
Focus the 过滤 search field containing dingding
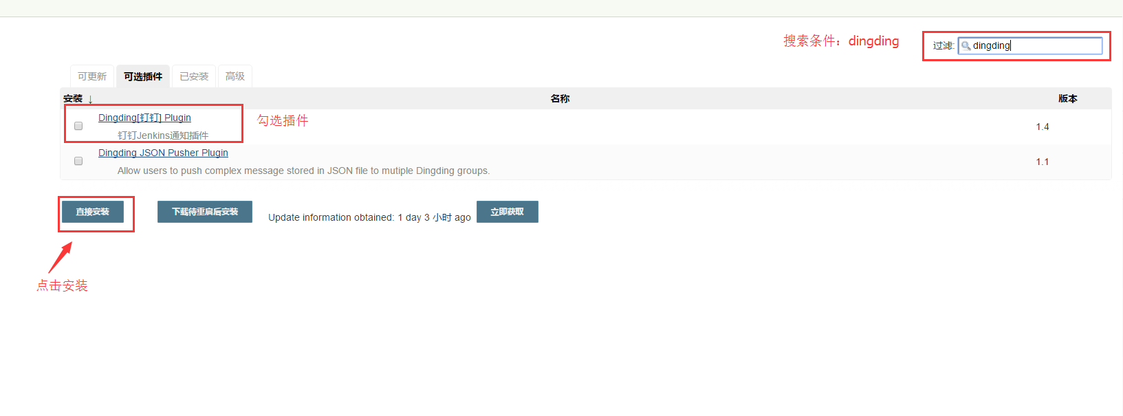(1030, 45)
